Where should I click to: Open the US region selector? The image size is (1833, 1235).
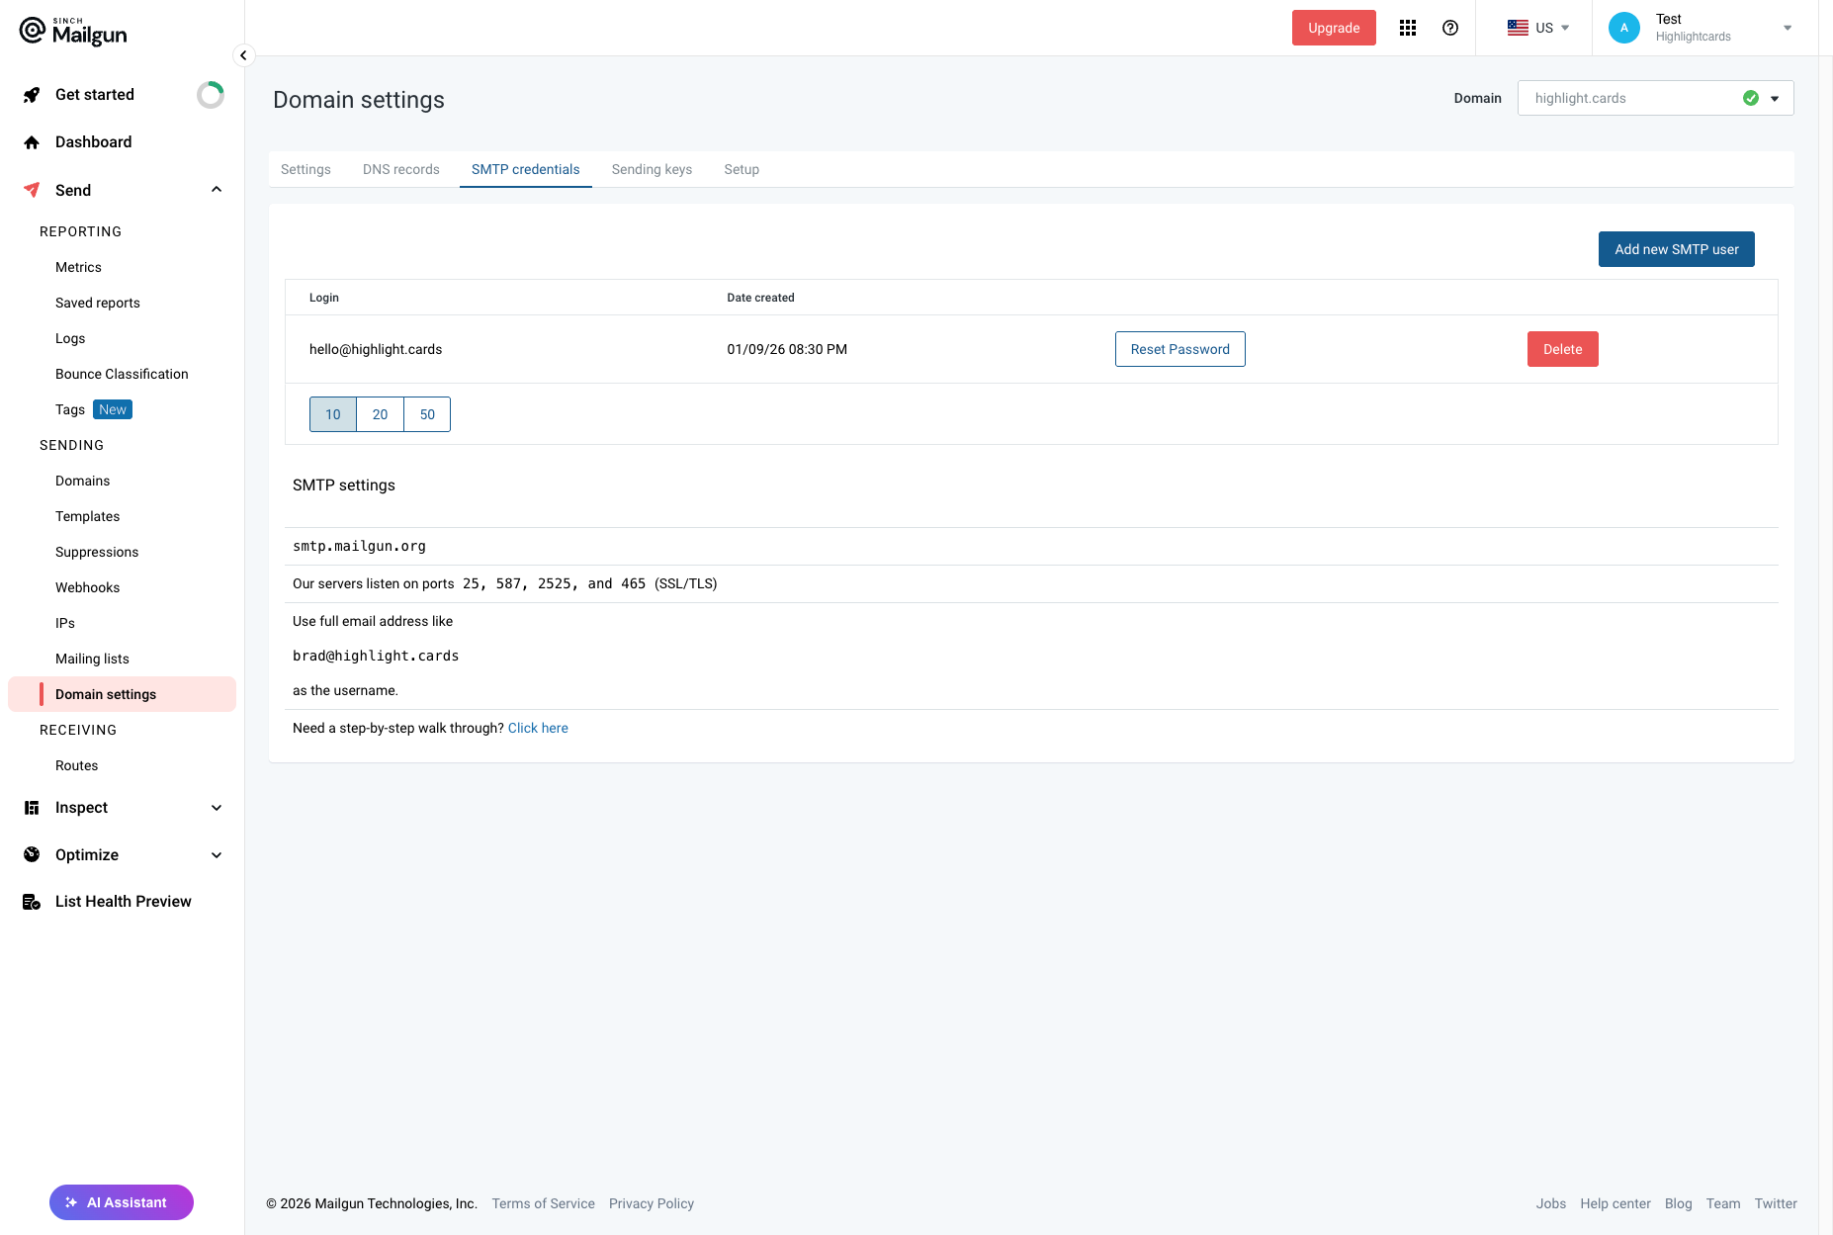(x=1537, y=28)
